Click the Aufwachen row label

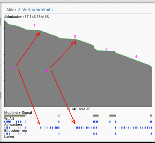click(13, 124)
